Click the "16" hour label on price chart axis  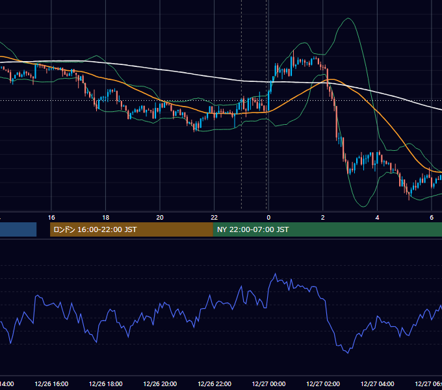[51, 218]
